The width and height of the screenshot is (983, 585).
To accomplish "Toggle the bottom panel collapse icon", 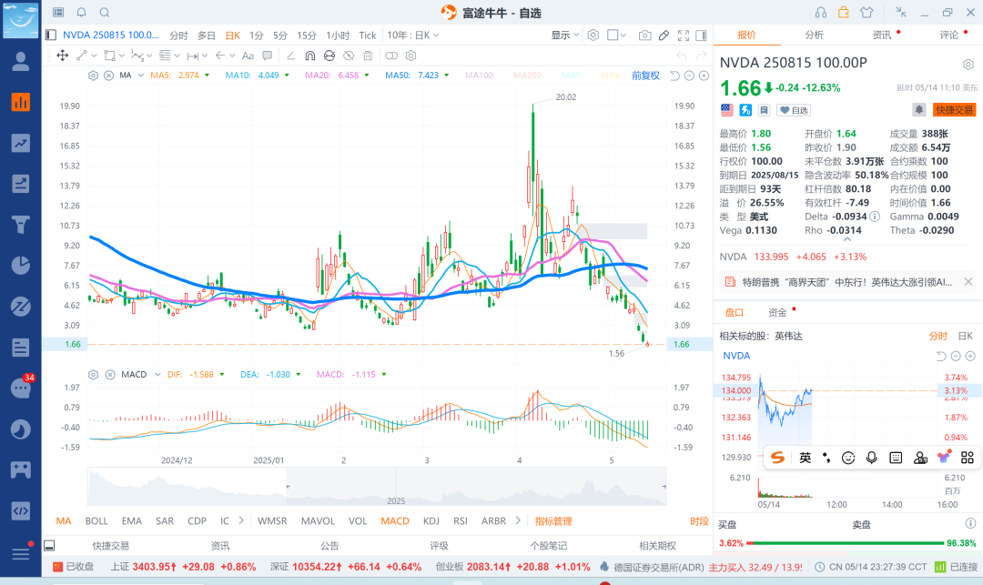I will pos(49,546).
